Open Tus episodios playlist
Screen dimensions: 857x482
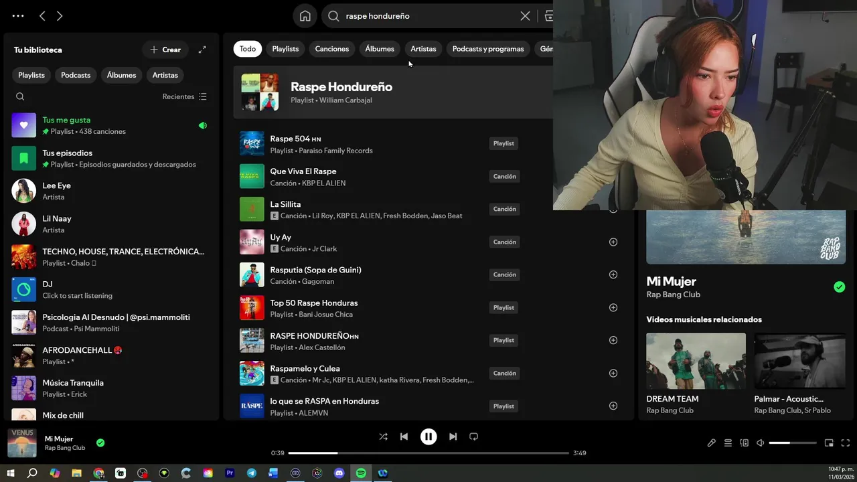(110, 158)
